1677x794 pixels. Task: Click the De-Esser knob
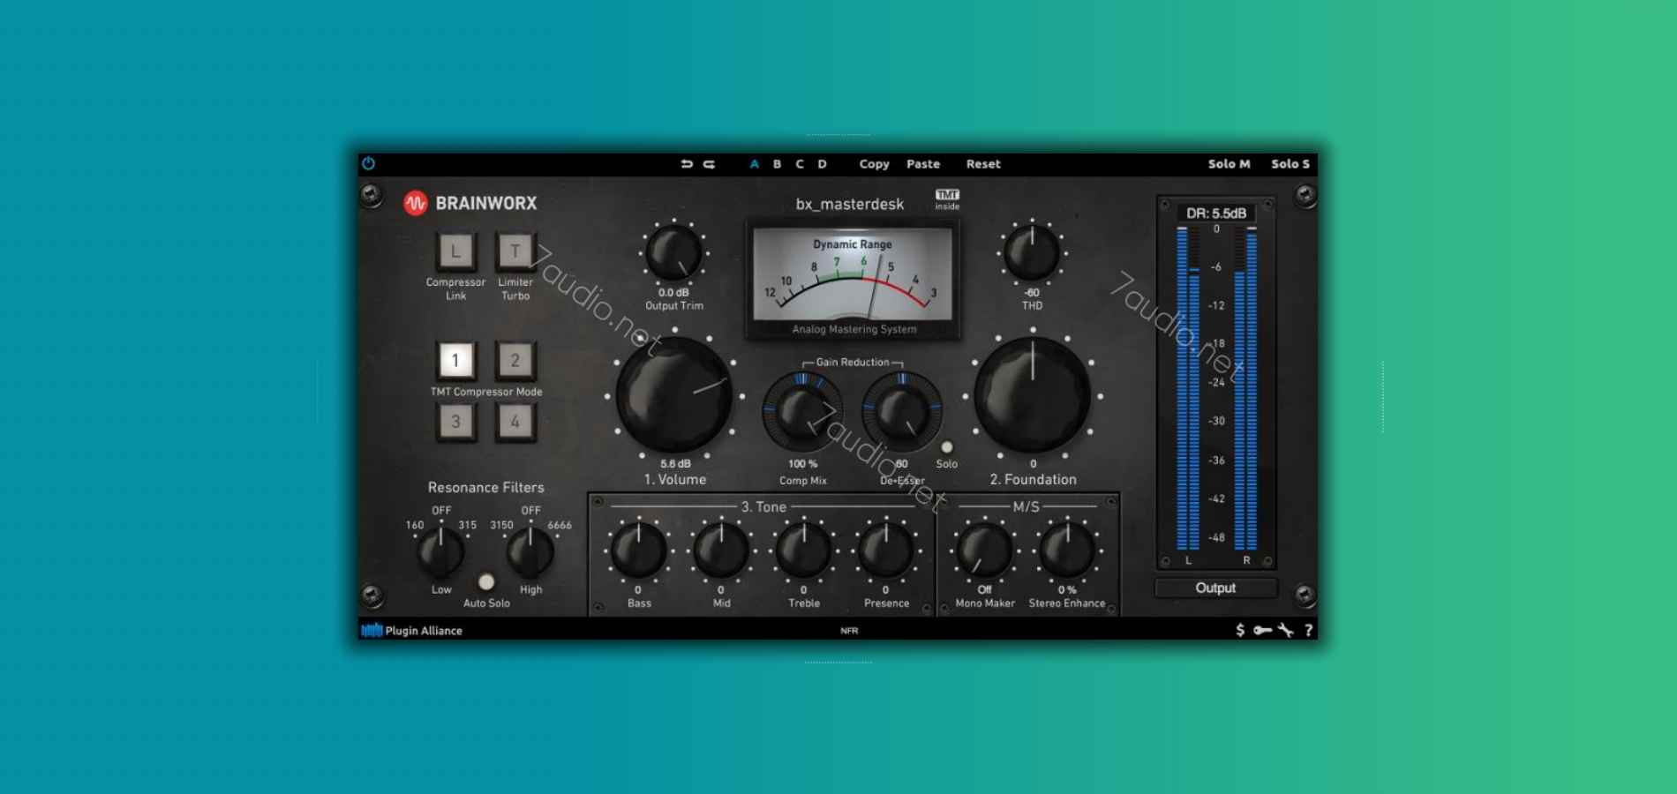[902, 411]
